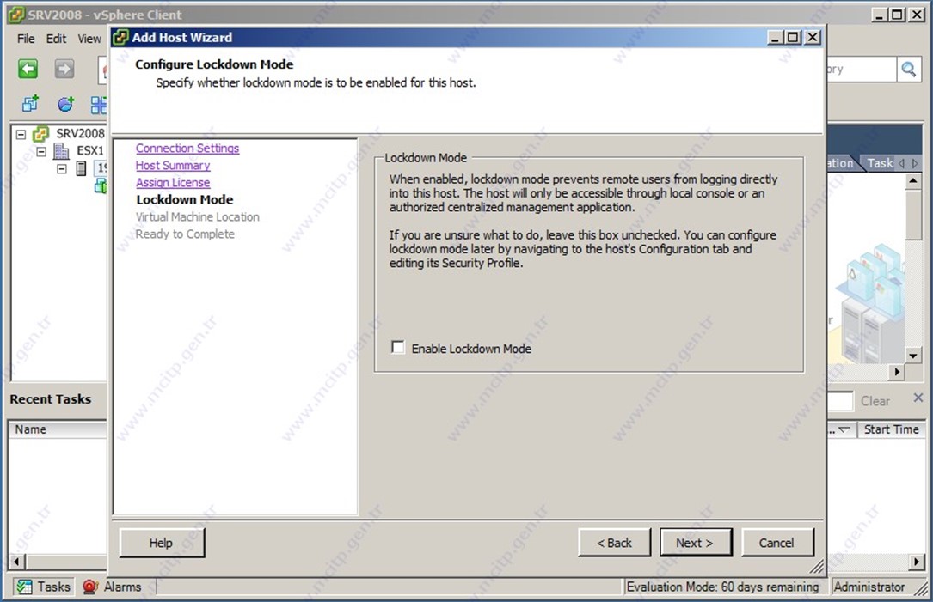Click the Name column header in Recent Tasks
The width and height of the screenshot is (933, 602).
[57, 429]
